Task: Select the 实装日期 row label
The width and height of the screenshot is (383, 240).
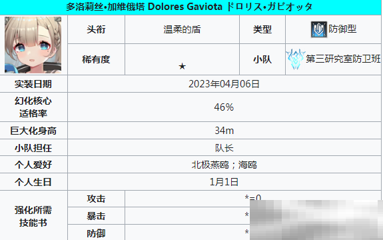Action: click(x=33, y=84)
